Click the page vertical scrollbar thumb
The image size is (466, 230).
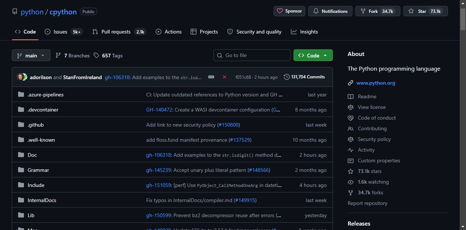pyautogui.click(x=463, y=18)
